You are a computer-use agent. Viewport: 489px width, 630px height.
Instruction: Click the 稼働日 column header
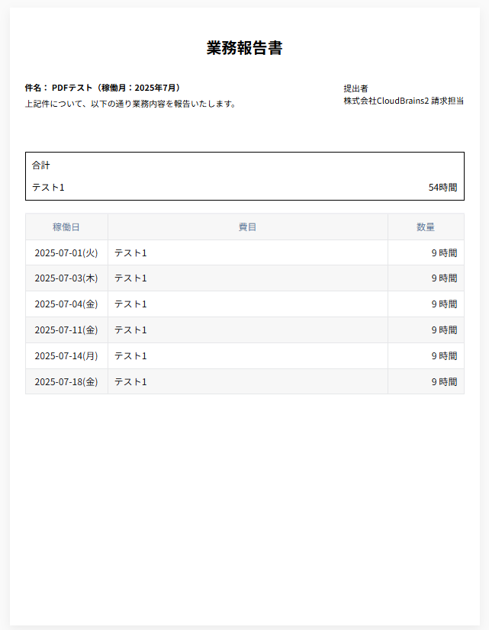66,227
